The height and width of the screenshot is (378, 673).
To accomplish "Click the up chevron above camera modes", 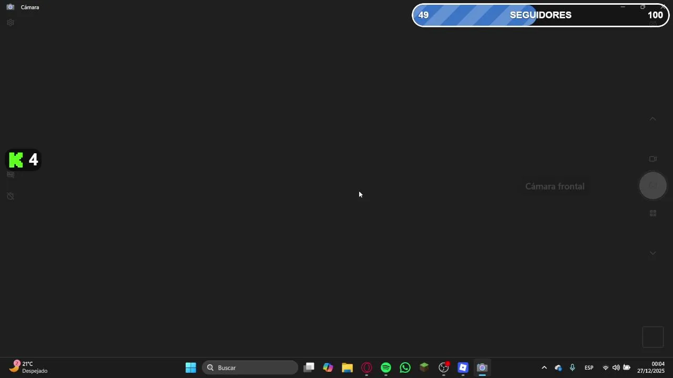I will click(652, 119).
